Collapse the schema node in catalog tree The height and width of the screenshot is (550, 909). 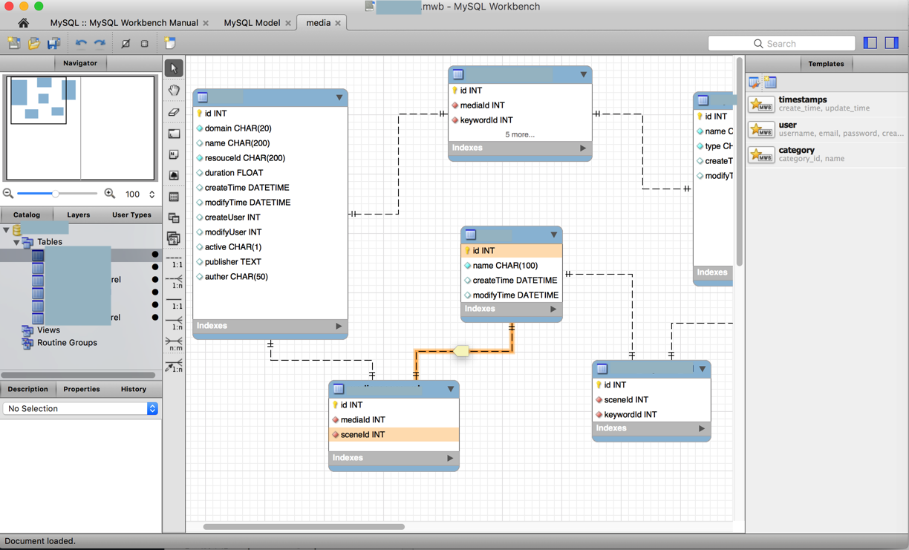7,230
